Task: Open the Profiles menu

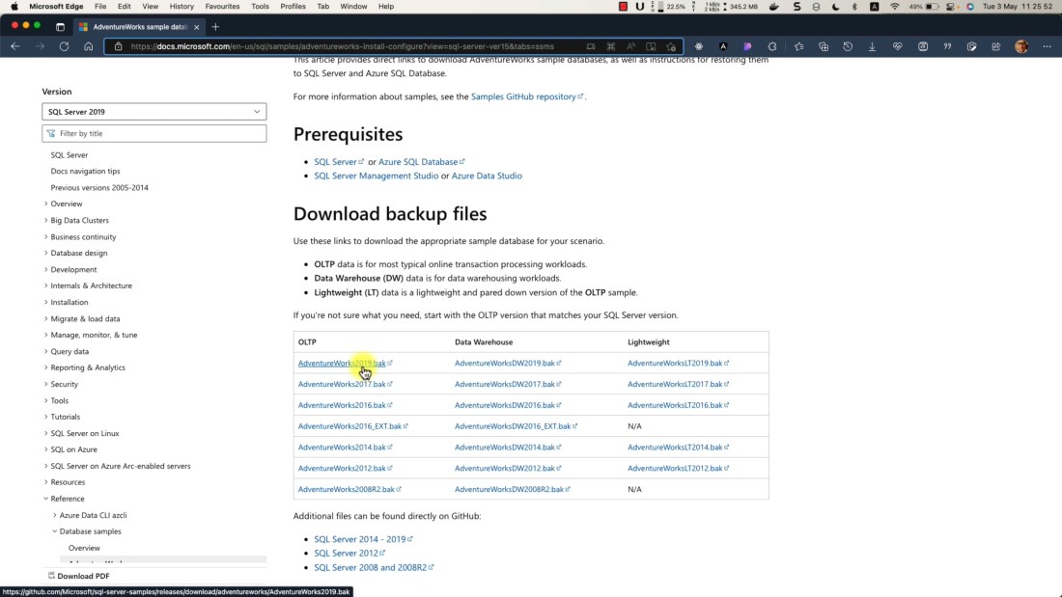Action: point(293,6)
